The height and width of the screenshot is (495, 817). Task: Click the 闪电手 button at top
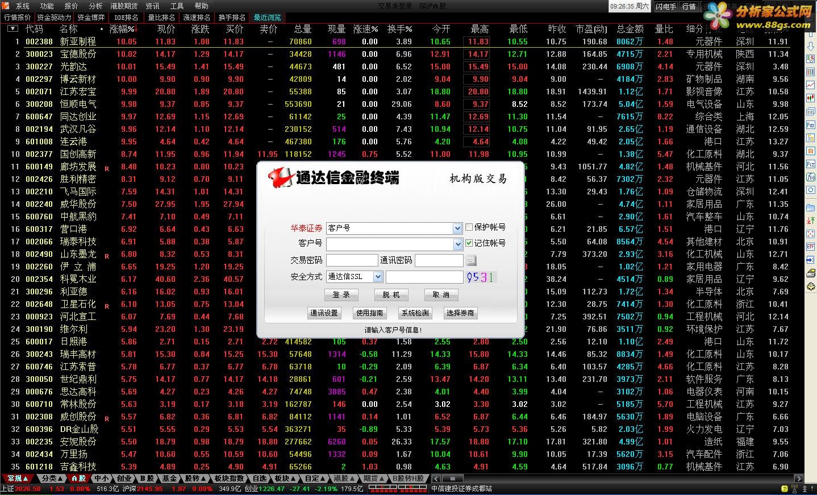666,6
